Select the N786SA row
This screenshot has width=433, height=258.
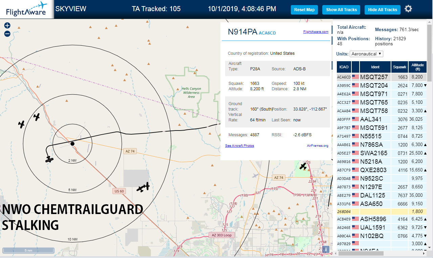pyautogui.click(x=382, y=145)
